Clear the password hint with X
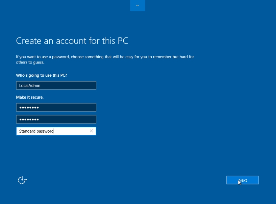This screenshot has height=204, width=276. [x=91, y=131]
